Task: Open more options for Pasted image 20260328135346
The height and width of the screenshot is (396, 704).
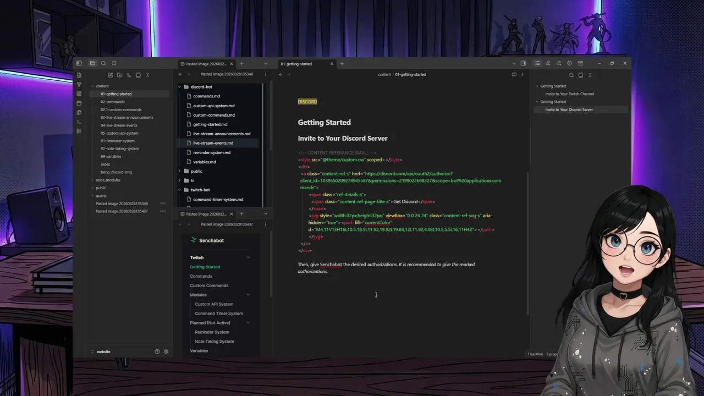Action: [x=266, y=74]
